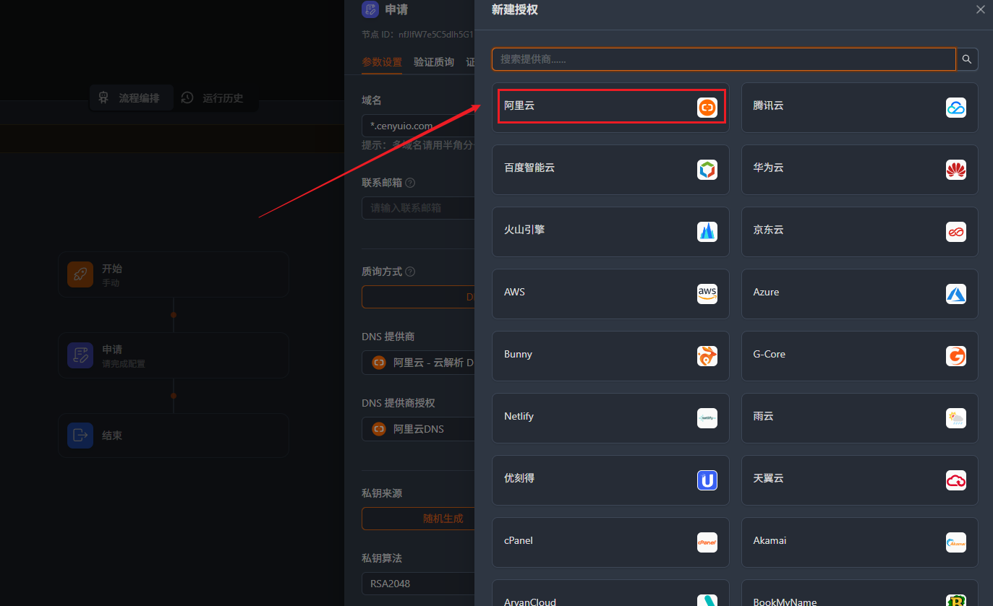Screen dimensions: 993x606
Task: Select the AWS provider logo
Action: tap(707, 294)
